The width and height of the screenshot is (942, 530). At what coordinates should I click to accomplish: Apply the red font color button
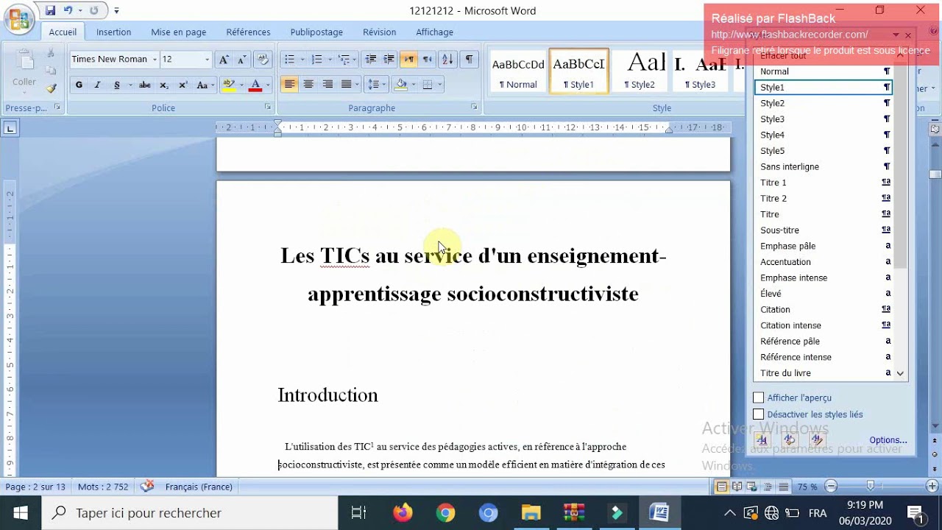(255, 85)
